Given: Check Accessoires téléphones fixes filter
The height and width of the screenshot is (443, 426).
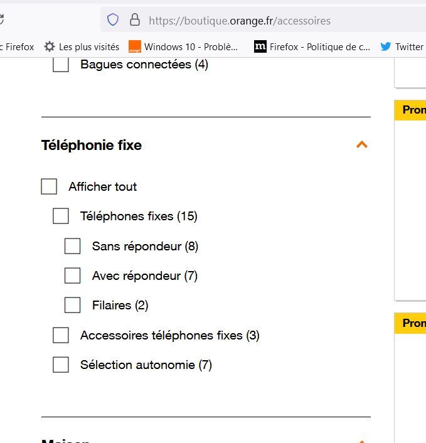Looking at the screenshot, I should click(61, 335).
